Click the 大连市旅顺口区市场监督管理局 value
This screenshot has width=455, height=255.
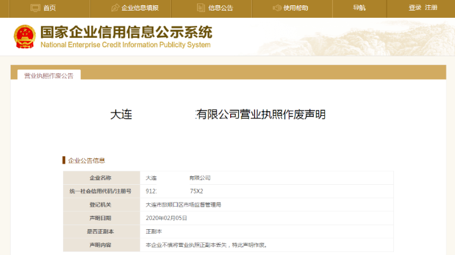click(x=183, y=205)
